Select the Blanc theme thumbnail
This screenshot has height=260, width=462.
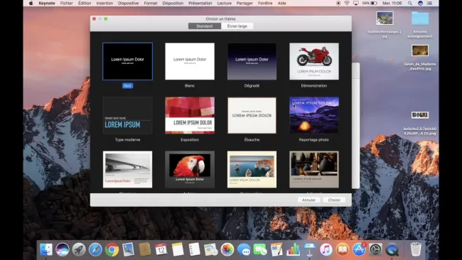tap(190, 61)
